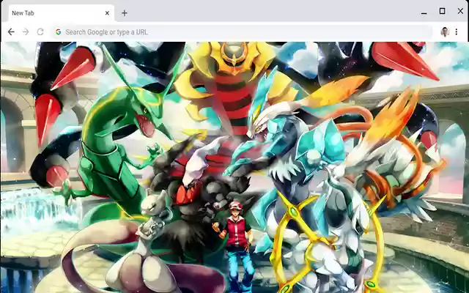
Task: Click the forward navigation arrow
Action: tap(26, 31)
